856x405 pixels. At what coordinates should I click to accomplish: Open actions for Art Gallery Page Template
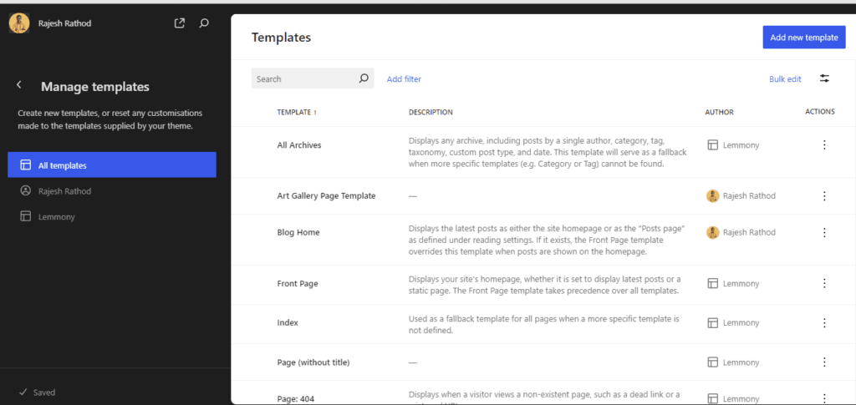824,196
